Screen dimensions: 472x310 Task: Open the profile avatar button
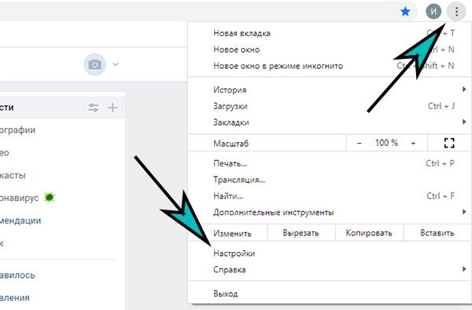tap(433, 12)
